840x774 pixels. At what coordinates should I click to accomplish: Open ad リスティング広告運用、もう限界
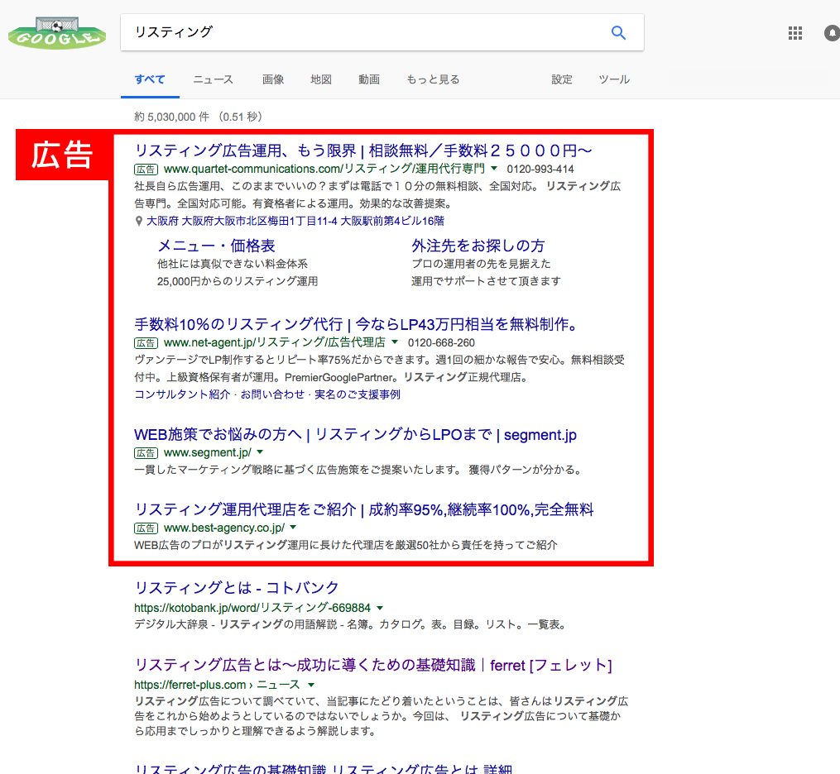(362, 150)
